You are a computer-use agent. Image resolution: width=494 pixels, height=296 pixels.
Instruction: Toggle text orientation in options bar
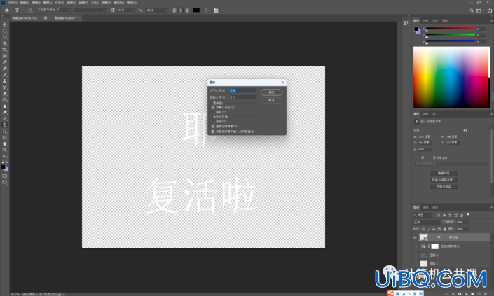click(30, 10)
